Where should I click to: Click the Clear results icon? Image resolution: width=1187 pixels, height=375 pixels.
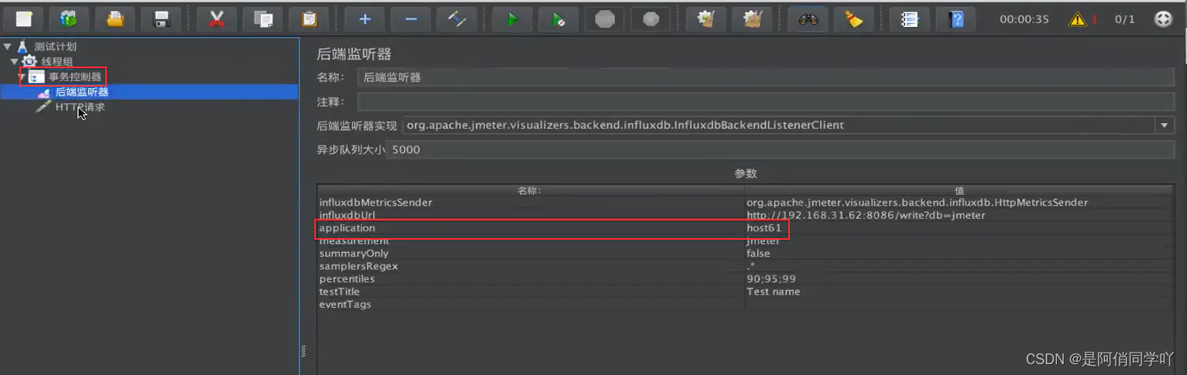(x=706, y=19)
